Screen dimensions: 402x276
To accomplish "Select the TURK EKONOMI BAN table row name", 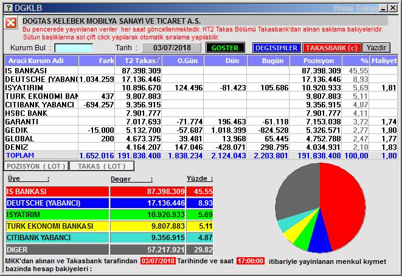I will (41, 96).
